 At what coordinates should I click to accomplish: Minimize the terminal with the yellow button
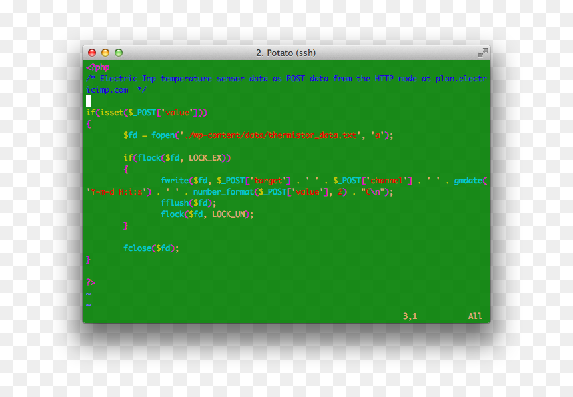pos(105,53)
